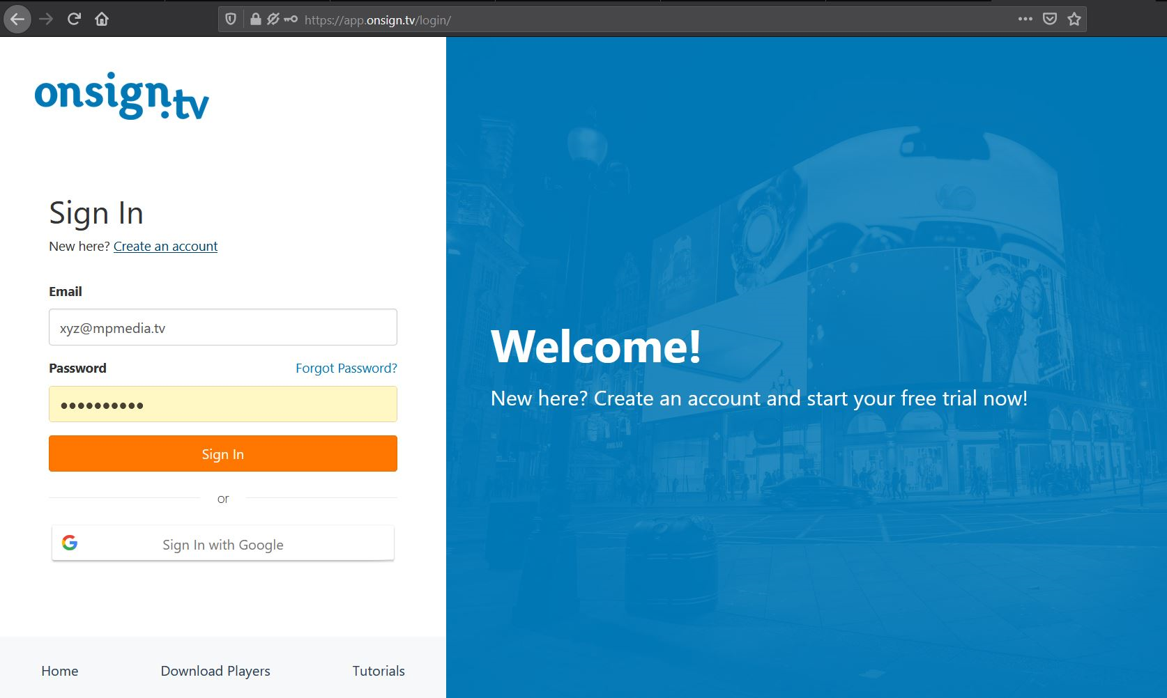Reload the page with the refresh icon
This screenshot has height=698, width=1167.
pos(74,19)
